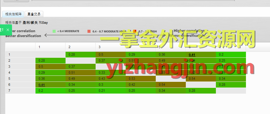Click the green MODERATE legend swatch

pos(54,31)
